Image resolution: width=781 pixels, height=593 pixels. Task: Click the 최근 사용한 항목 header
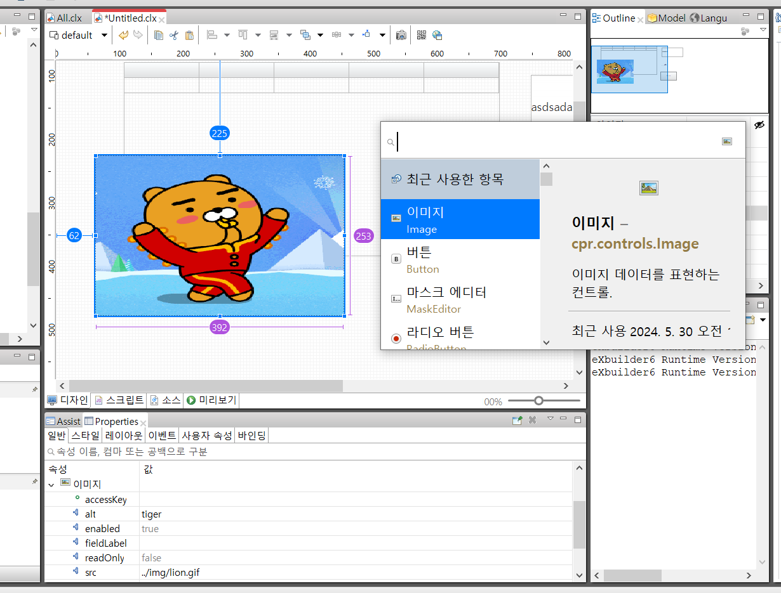(460, 179)
